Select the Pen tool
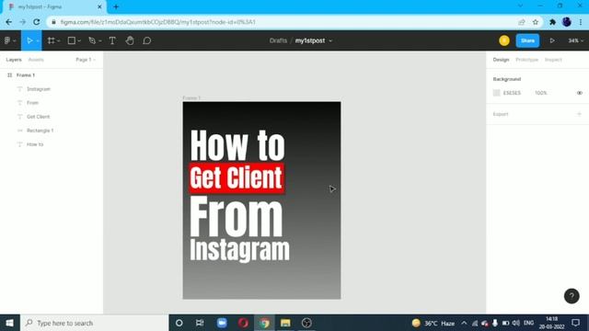589x331 pixels. click(x=92, y=40)
